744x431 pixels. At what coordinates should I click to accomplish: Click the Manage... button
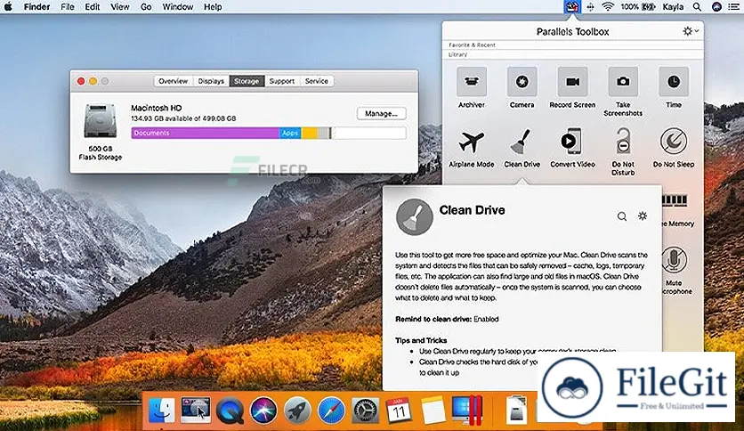(x=382, y=113)
